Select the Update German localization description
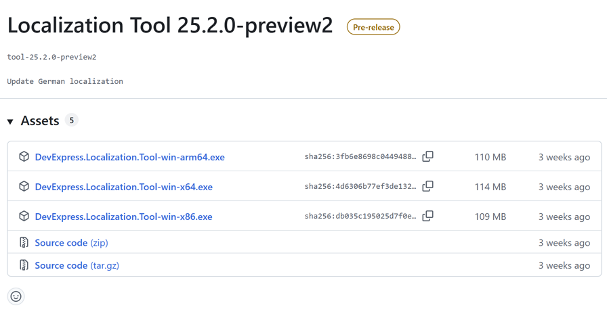 click(x=65, y=81)
